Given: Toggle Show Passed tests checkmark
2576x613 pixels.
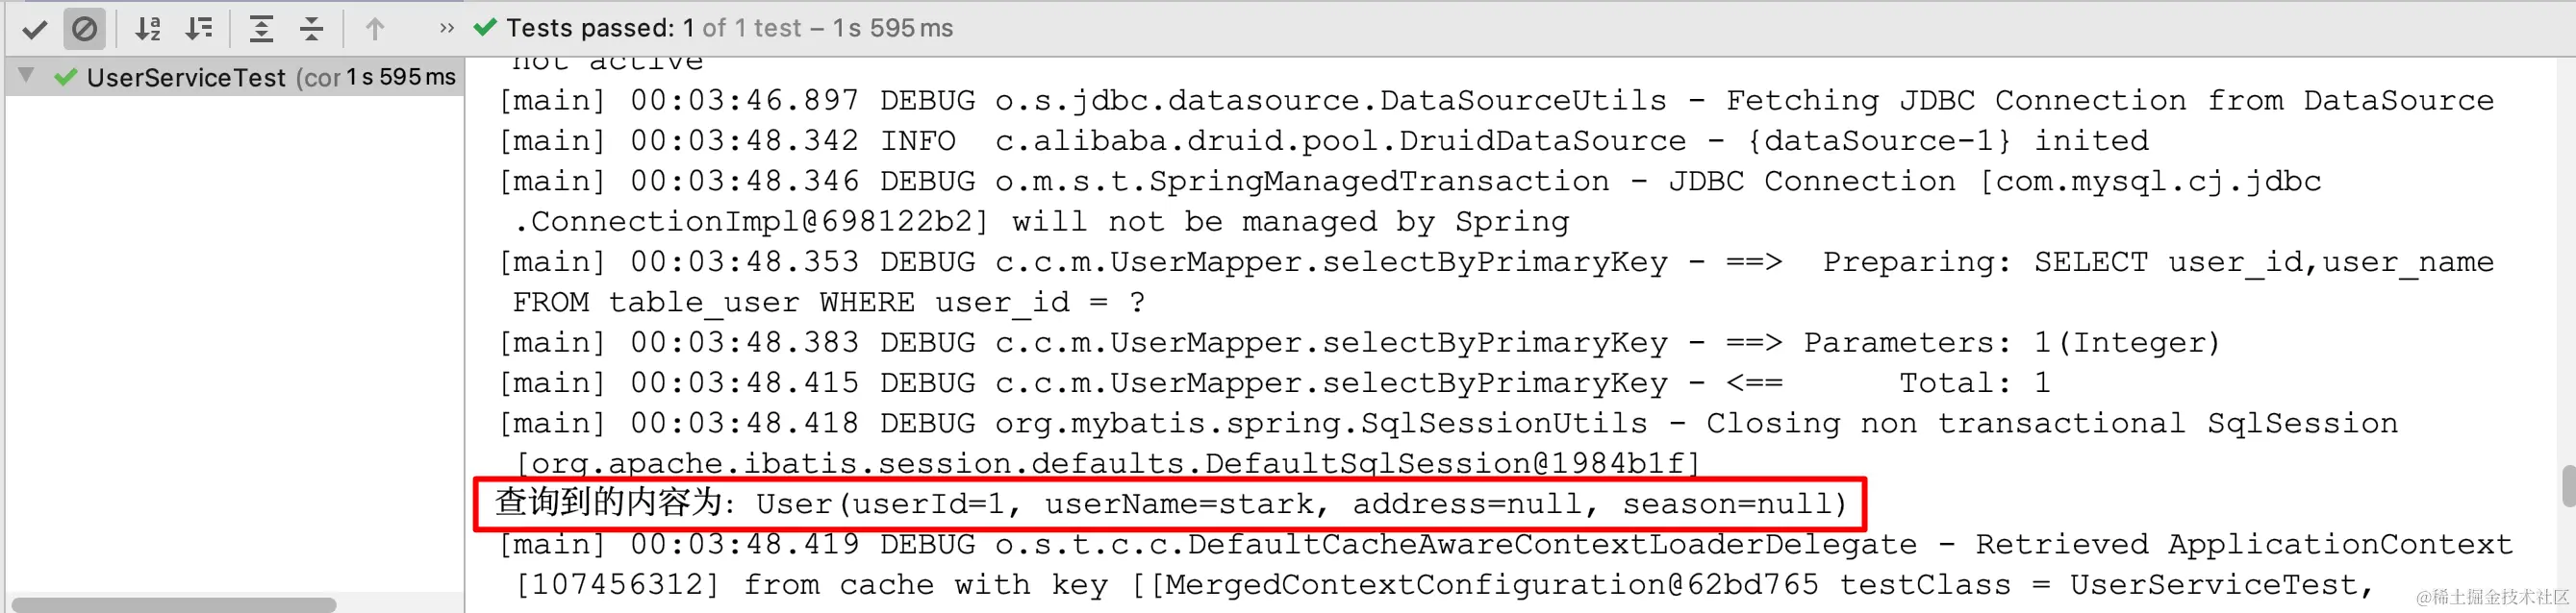Looking at the screenshot, I should point(35,29).
